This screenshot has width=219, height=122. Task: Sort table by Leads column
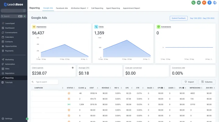(172, 88)
